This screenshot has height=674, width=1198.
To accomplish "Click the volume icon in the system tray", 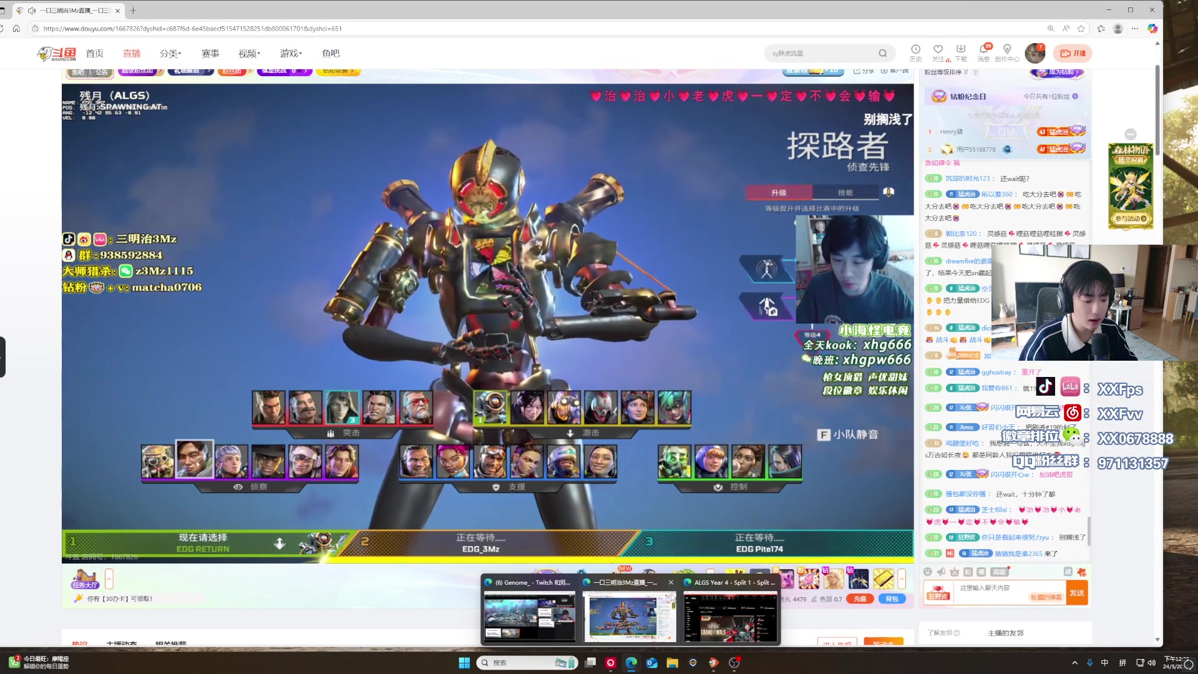I will pyautogui.click(x=1152, y=663).
